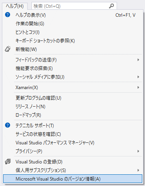Click the magnifier icon in the search box
Viewport: 145px width, 186px height.
pyautogui.click(x=111, y=6)
